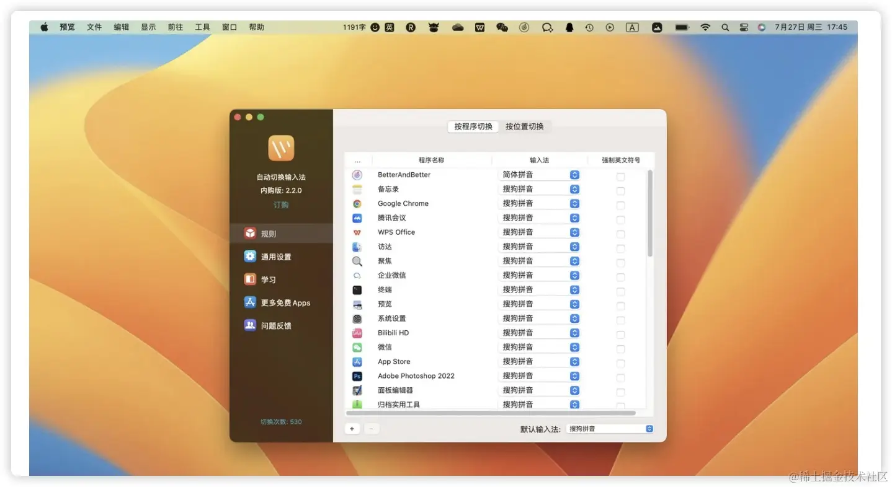Click the 输入法 column header

tap(540, 160)
